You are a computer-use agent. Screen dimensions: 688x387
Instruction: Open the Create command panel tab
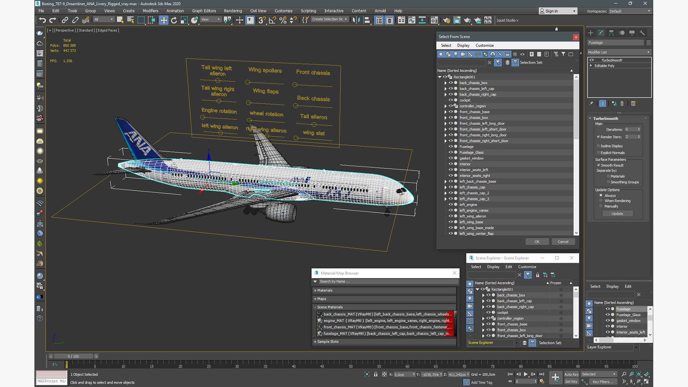click(x=591, y=33)
